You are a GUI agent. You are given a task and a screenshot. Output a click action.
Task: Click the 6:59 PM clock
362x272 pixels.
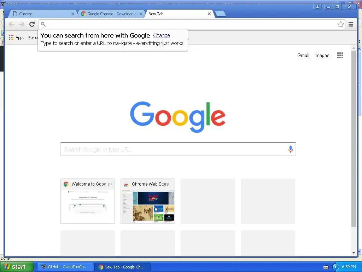pos(349,267)
